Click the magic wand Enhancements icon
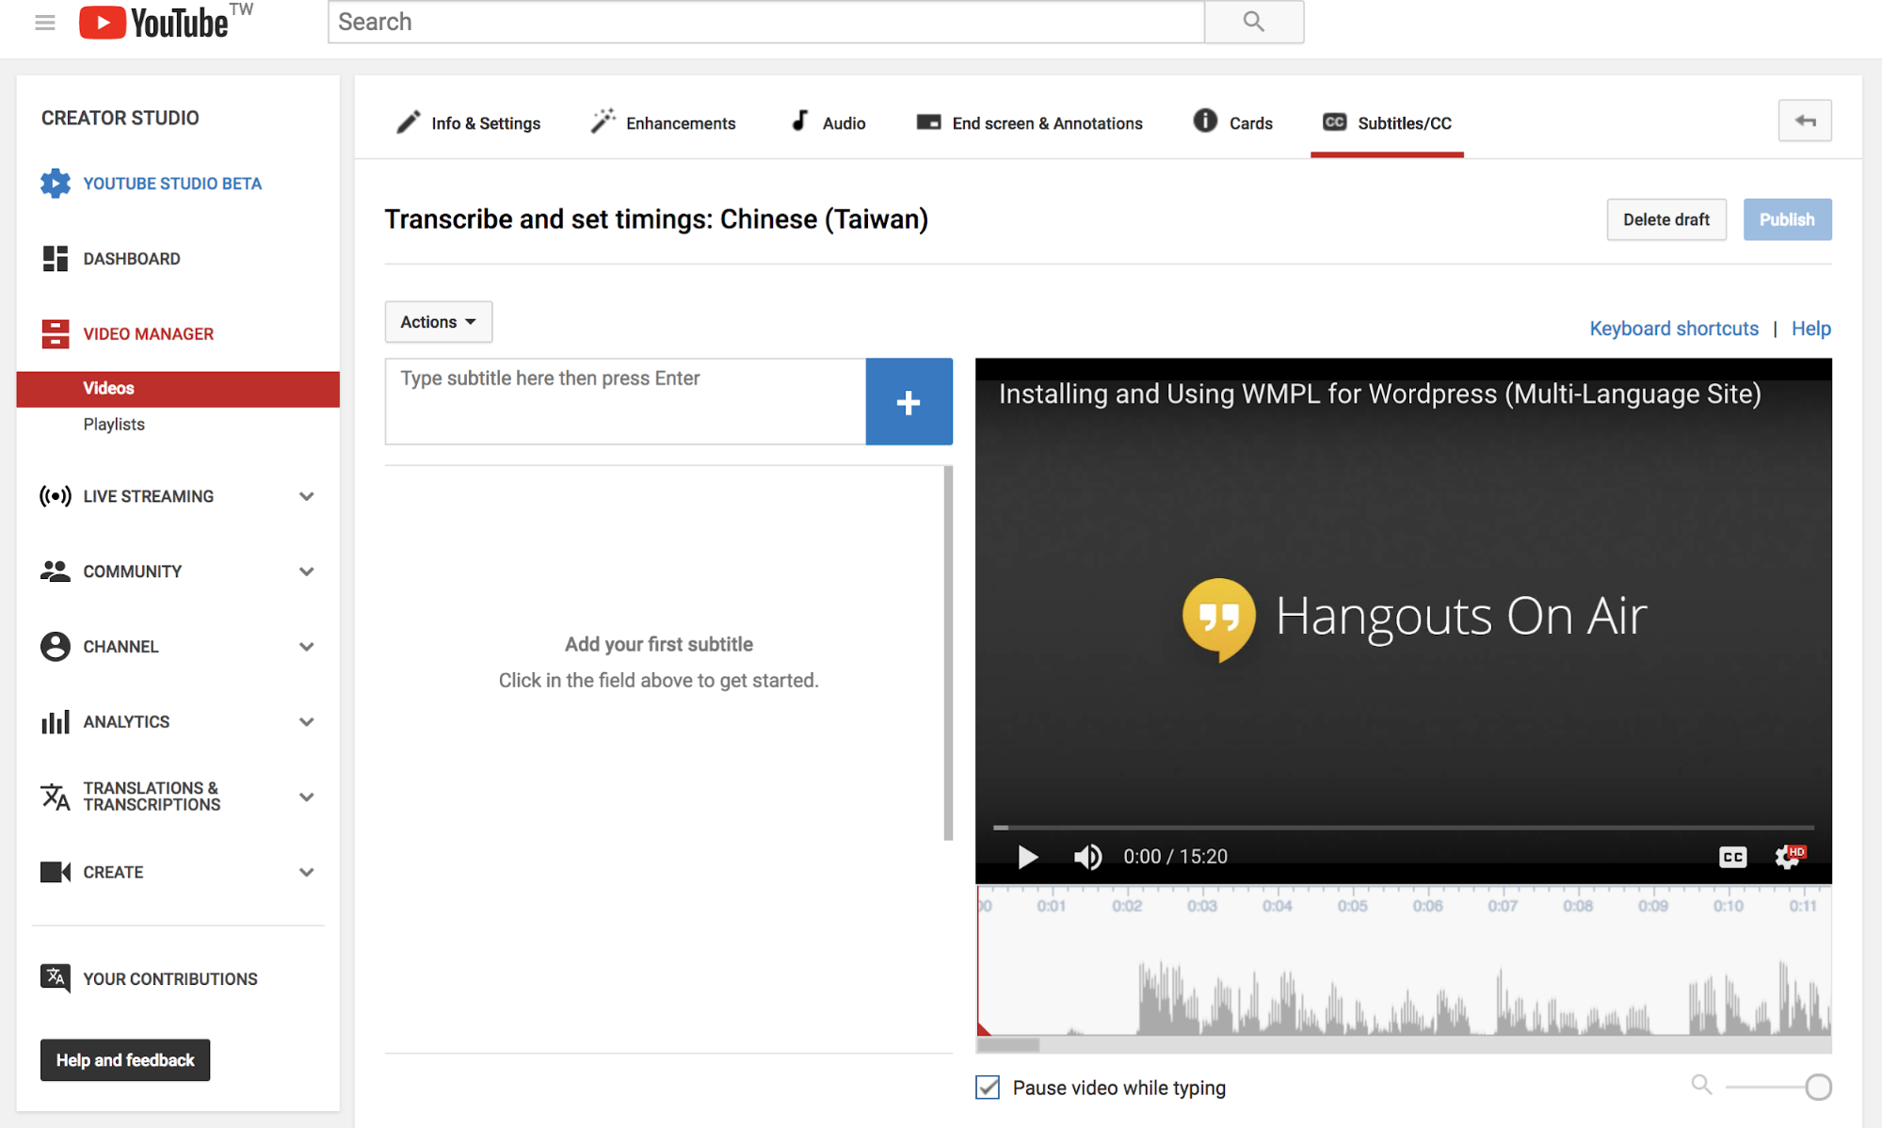The width and height of the screenshot is (1882, 1128). pos(603,121)
